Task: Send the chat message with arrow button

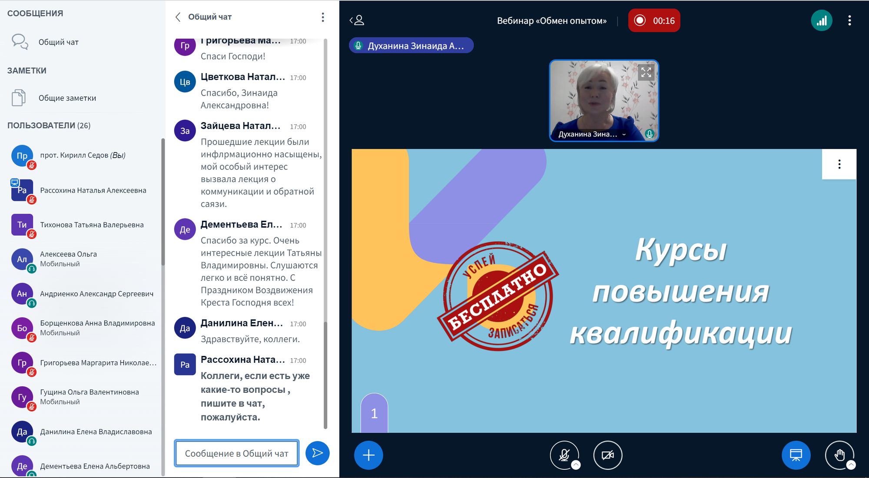Action: coord(317,453)
